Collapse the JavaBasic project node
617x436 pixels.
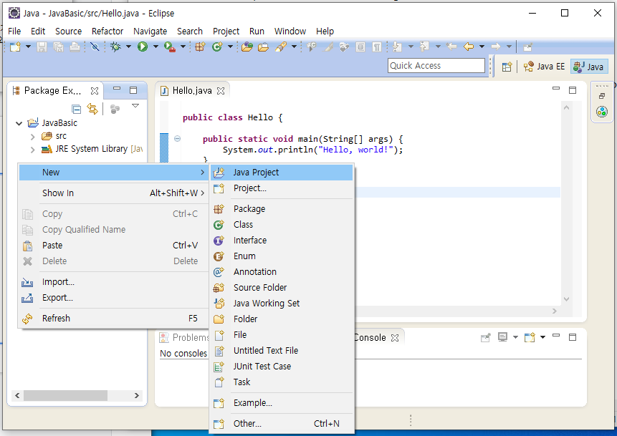click(19, 123)
